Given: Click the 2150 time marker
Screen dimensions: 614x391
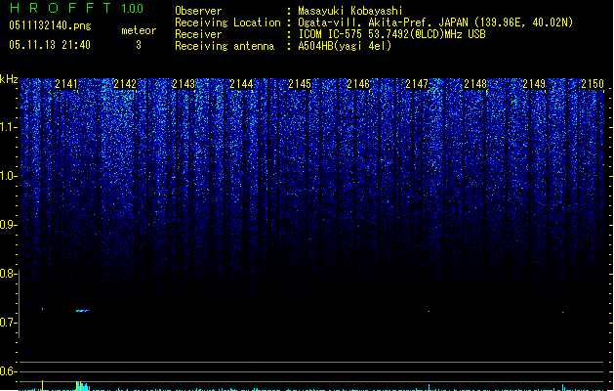Looking at the screenshot, I should coord(593,84).
